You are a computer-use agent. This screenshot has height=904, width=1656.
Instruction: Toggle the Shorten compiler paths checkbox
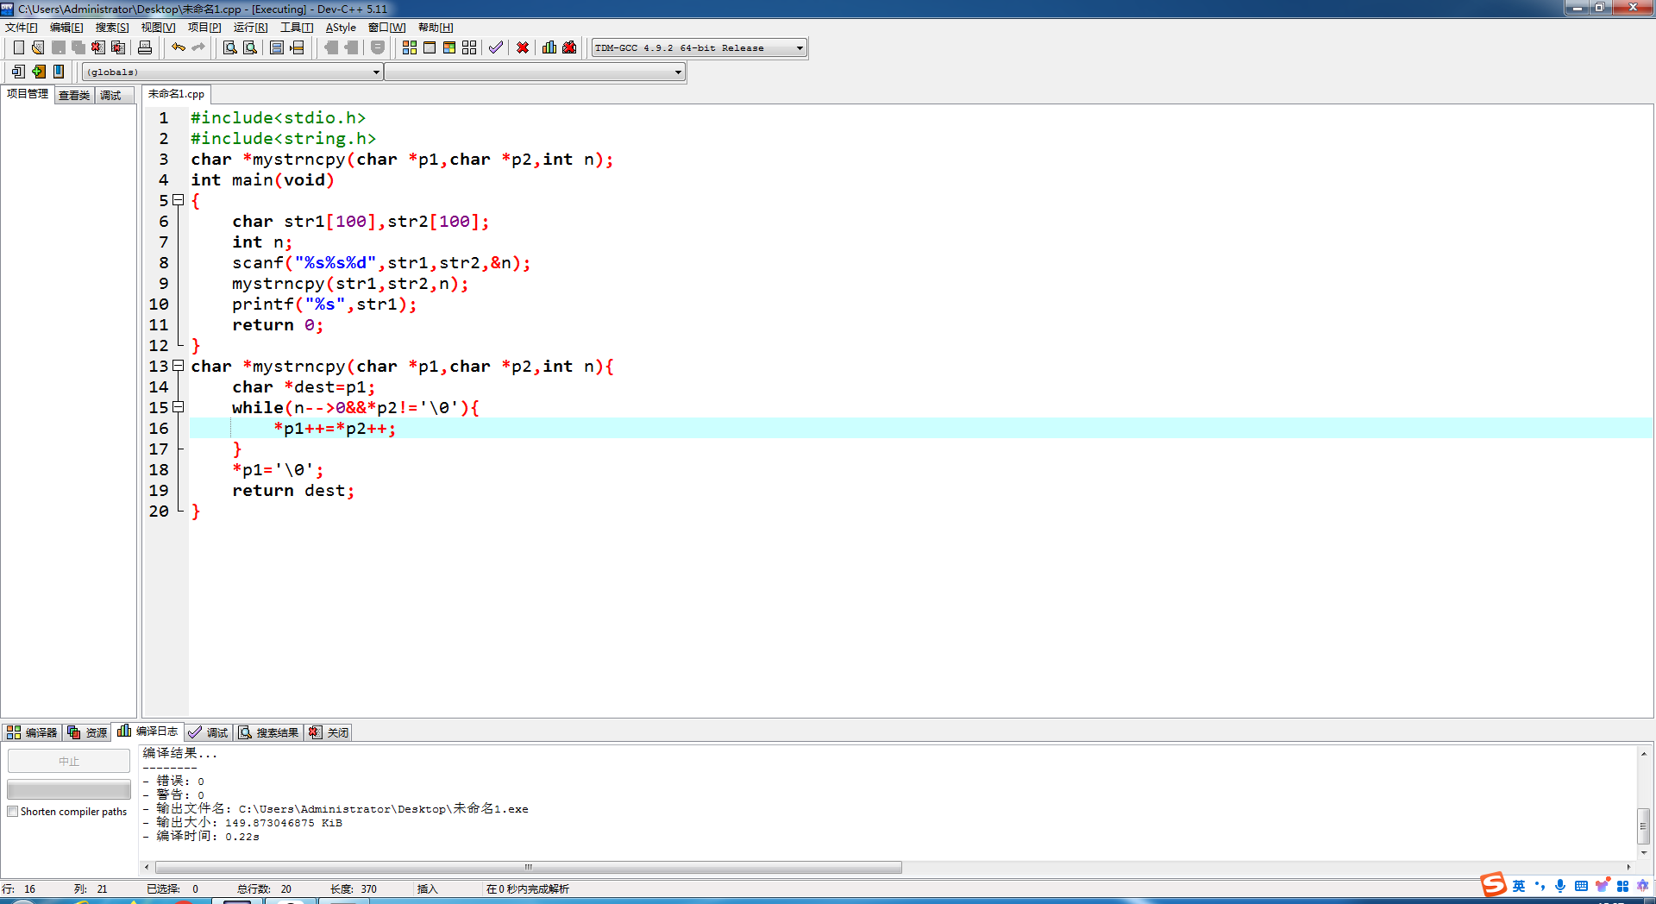(13, 812)
